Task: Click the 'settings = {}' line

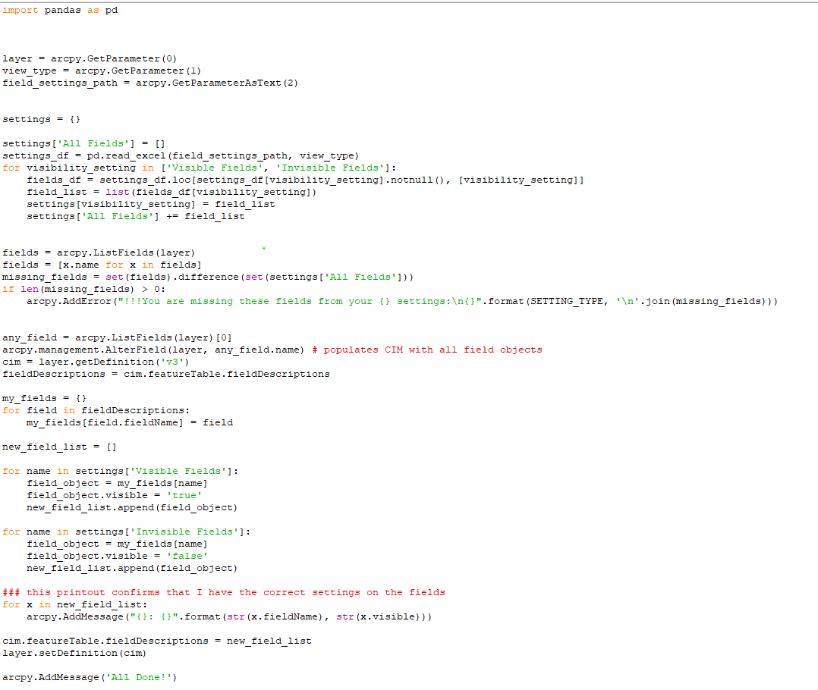Action: (x=41, y=119)
